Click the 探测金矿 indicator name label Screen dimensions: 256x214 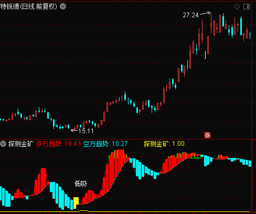click(20, 144)
